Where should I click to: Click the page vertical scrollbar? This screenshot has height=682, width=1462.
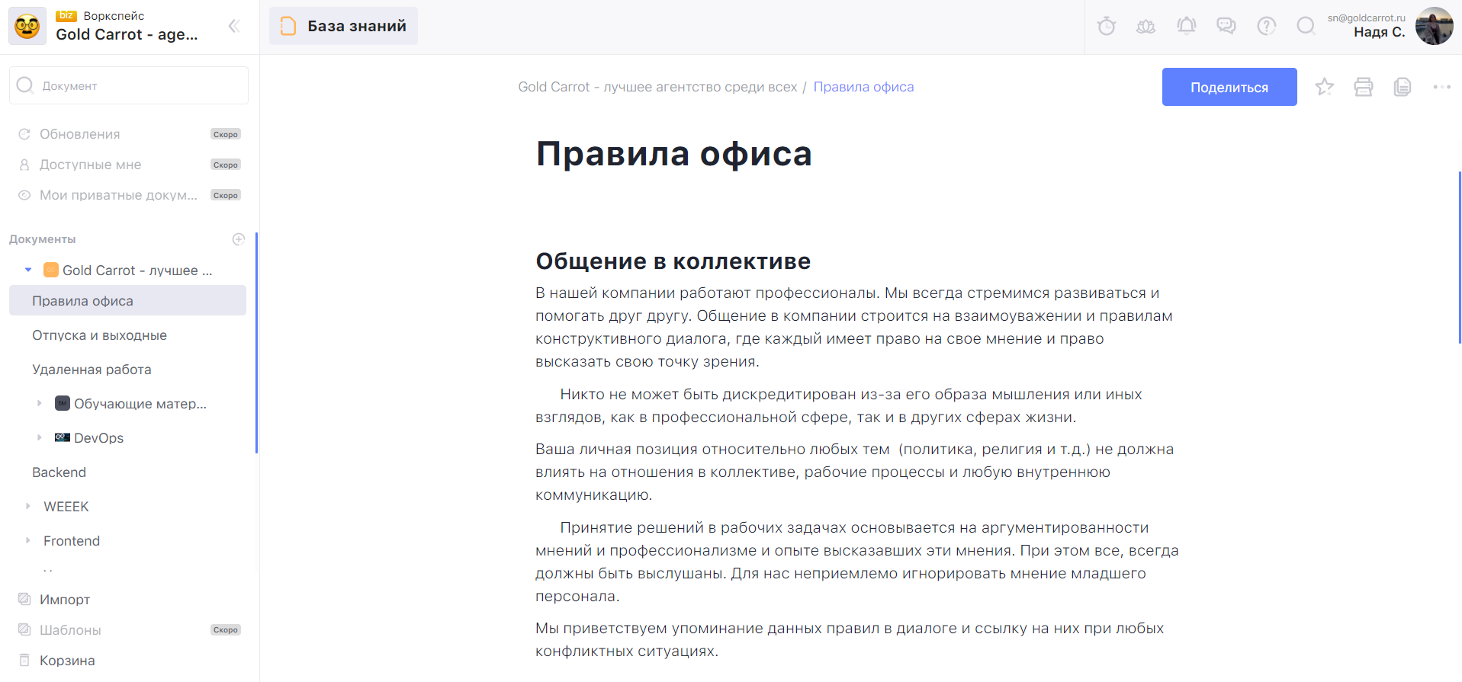(1460, 258)
